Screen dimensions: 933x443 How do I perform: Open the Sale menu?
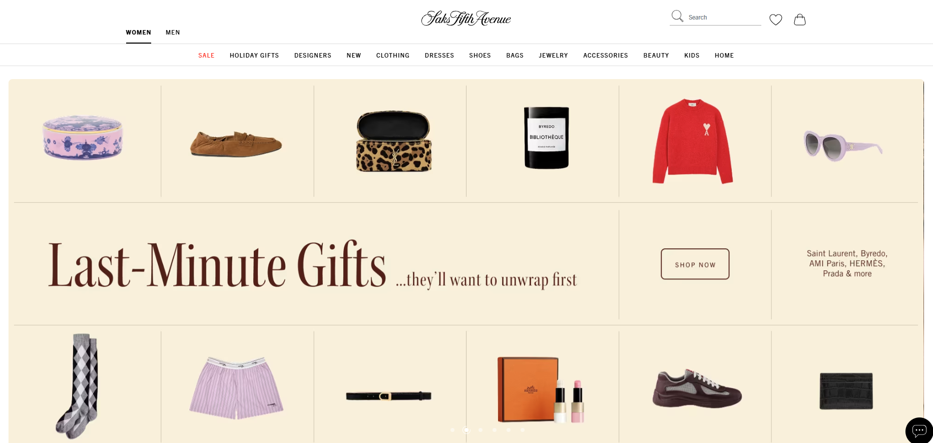[x=206, y=56]
